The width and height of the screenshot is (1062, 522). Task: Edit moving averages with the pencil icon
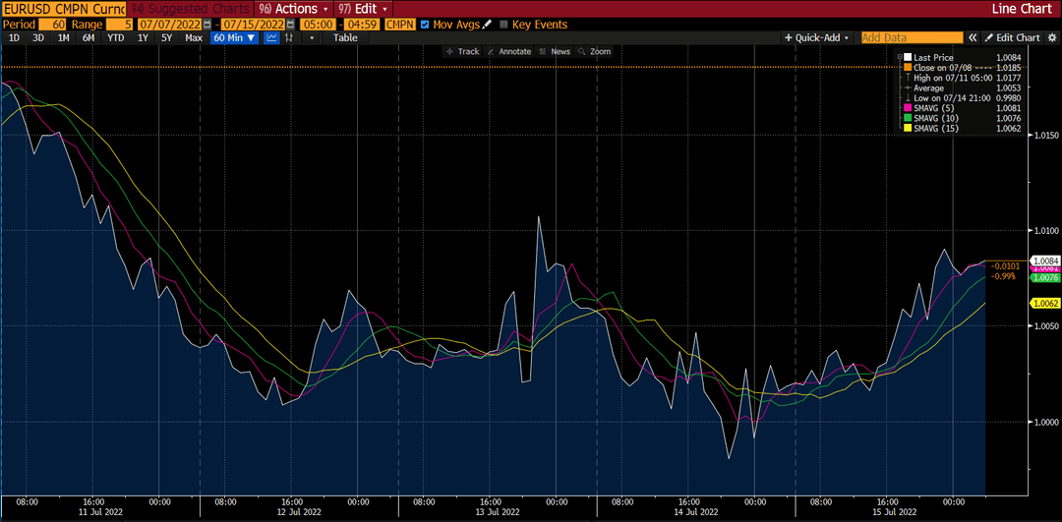(487, 25)
